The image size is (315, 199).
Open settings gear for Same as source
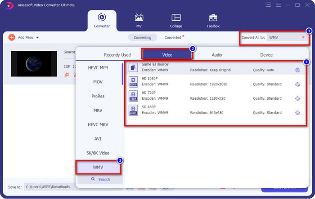pos(297,70)
